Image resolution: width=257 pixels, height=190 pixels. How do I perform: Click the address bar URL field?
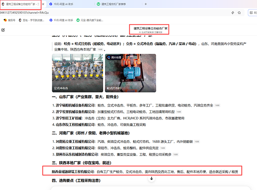click(x=115, y=12)
